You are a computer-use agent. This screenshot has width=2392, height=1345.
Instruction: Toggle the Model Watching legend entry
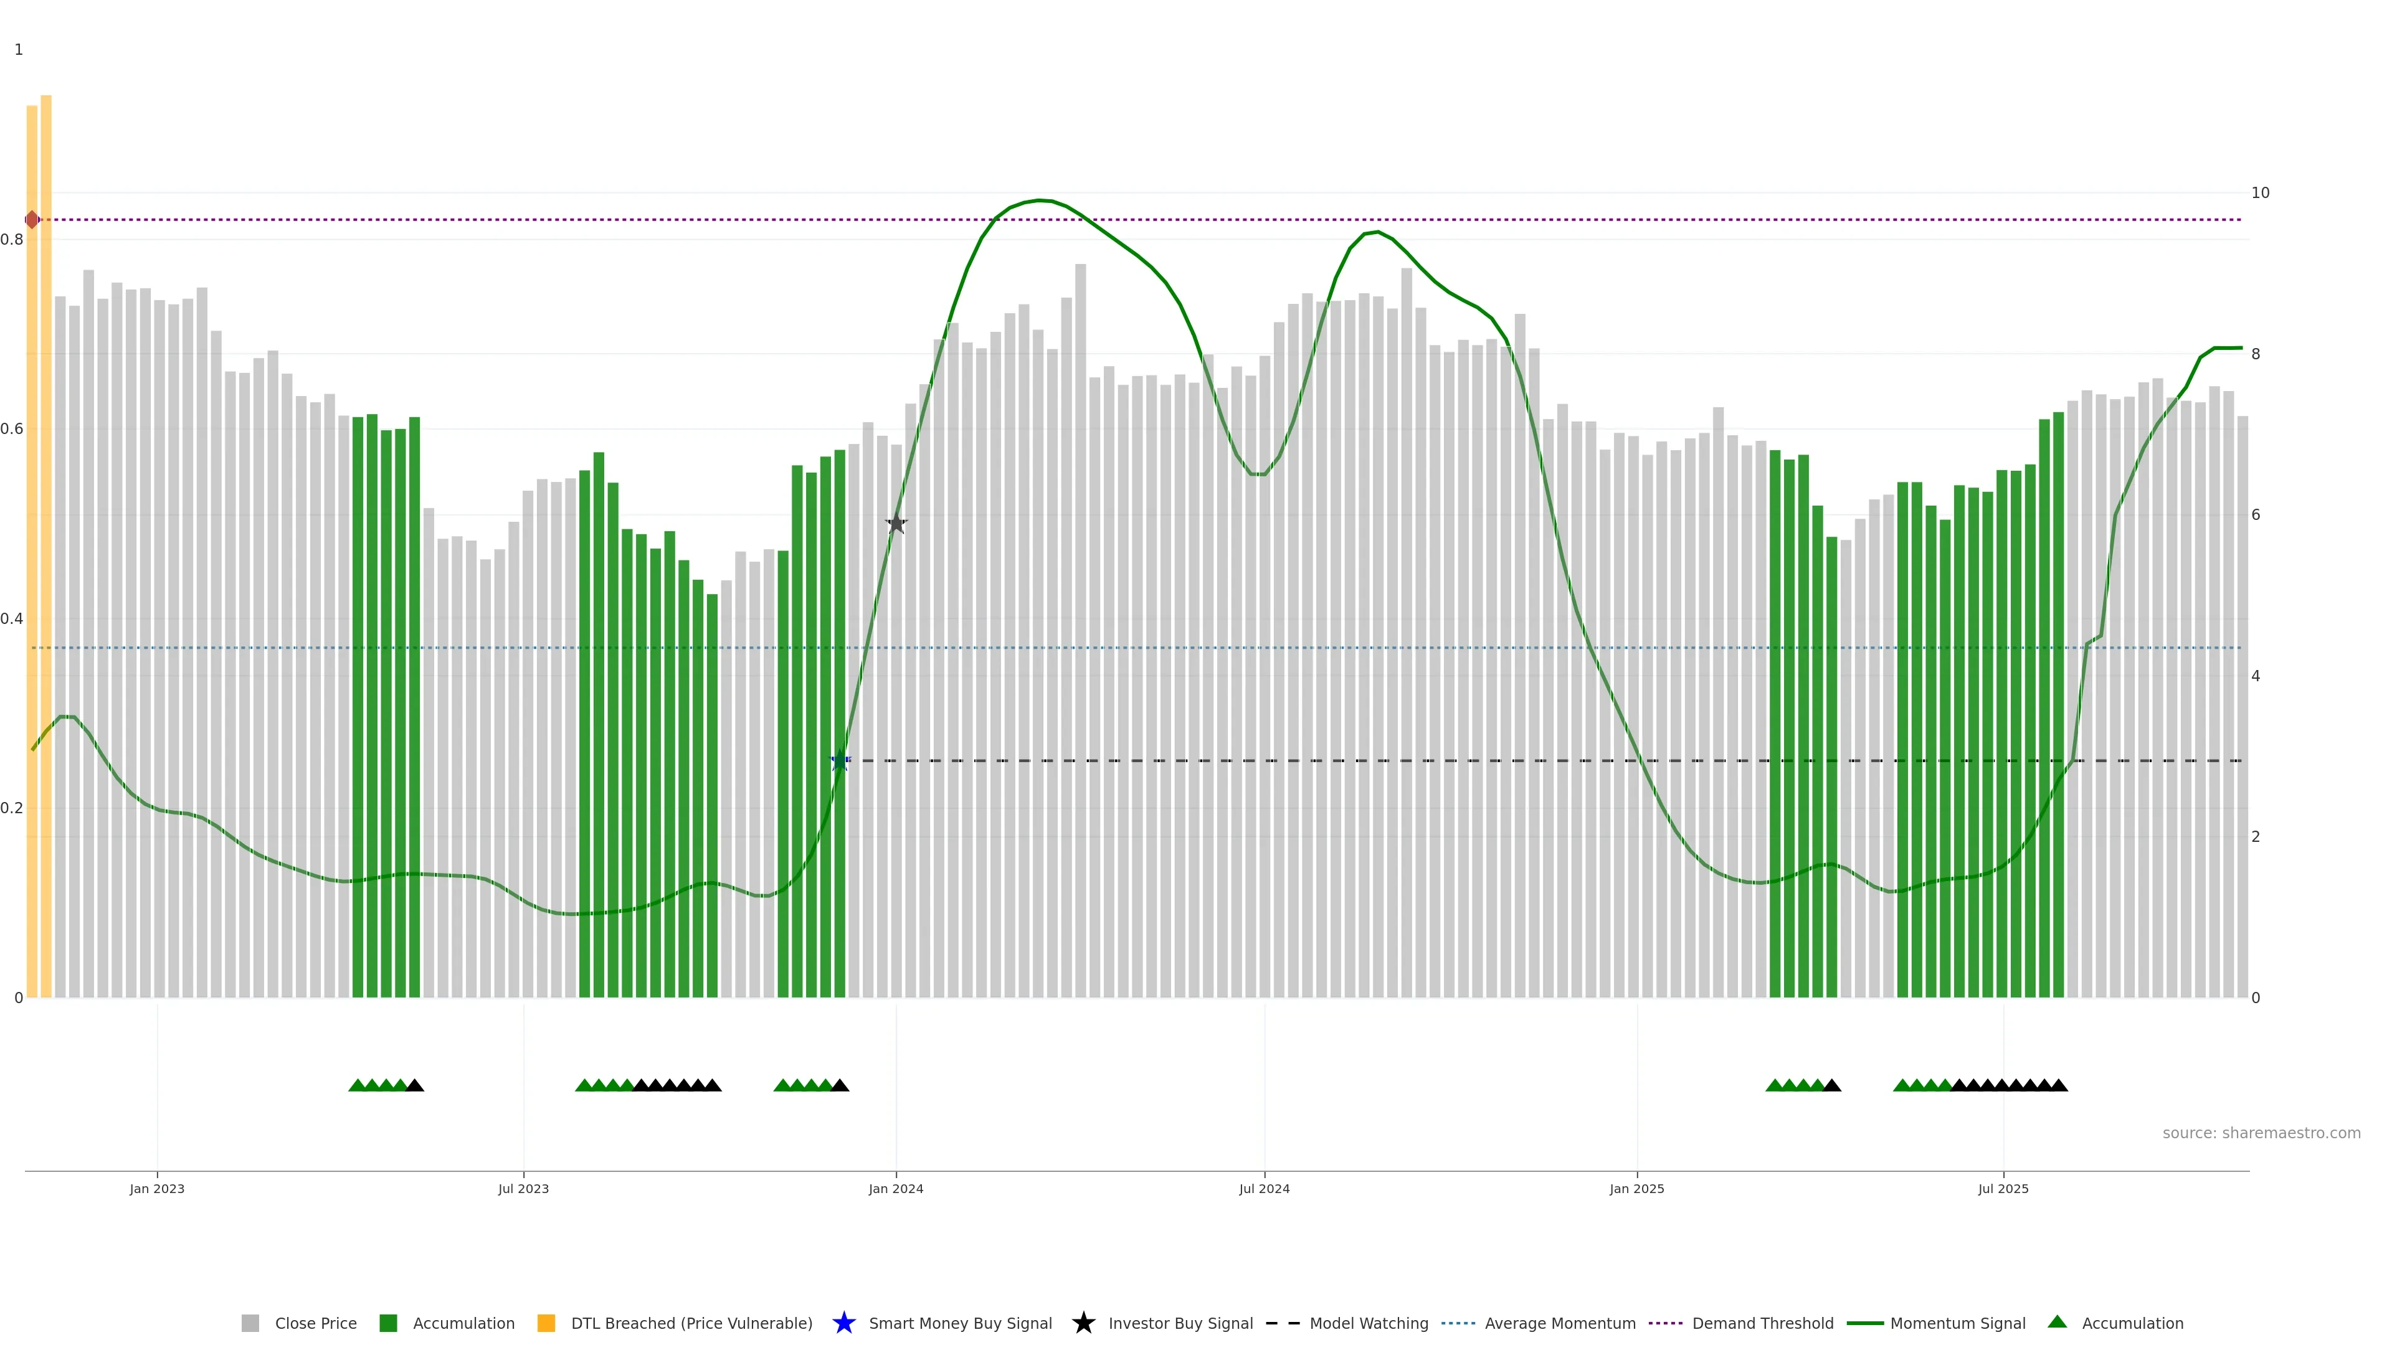1368,1323
